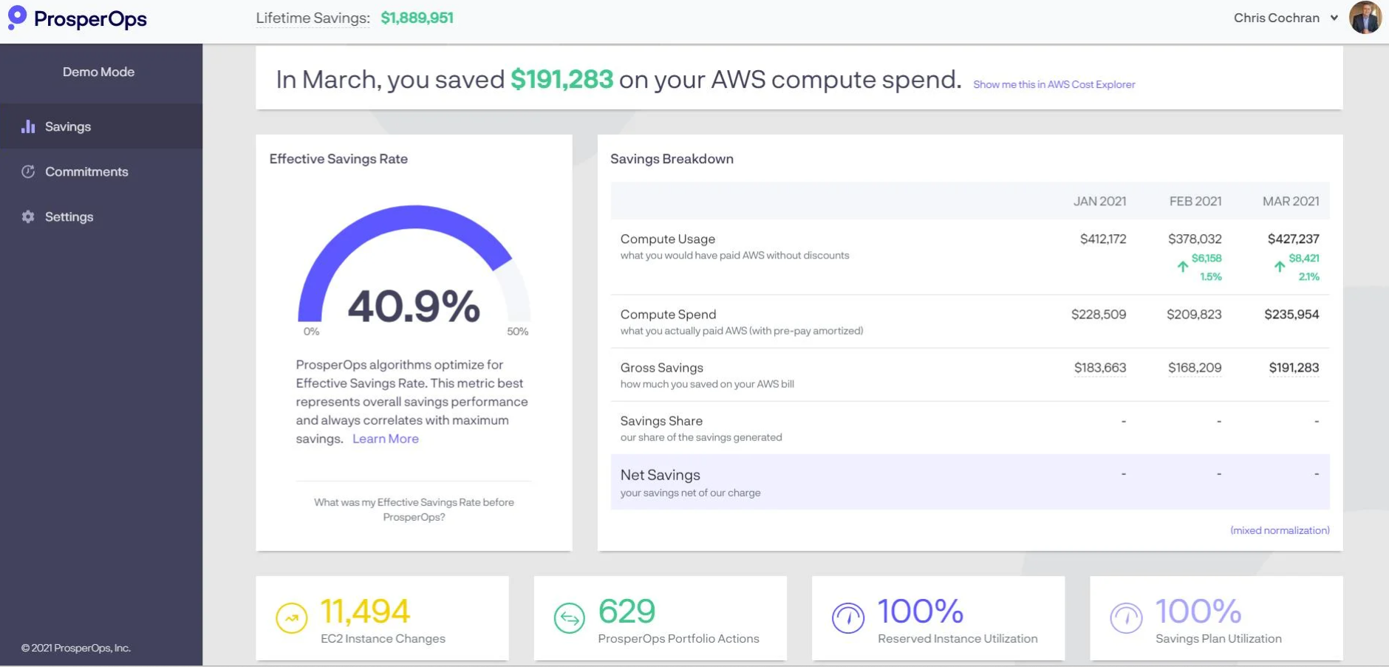Click the profile avatar photo
This screenshot has width=1389, height=667.
(1365, 18)
